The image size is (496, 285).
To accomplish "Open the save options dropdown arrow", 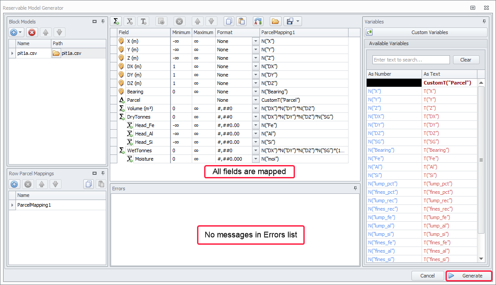I will pyautogui.click(x=298, y=21).
